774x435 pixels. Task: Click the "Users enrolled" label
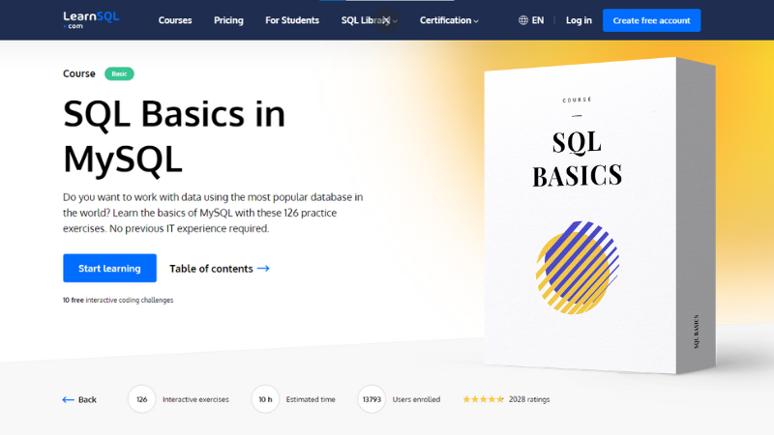click(416, 399)
